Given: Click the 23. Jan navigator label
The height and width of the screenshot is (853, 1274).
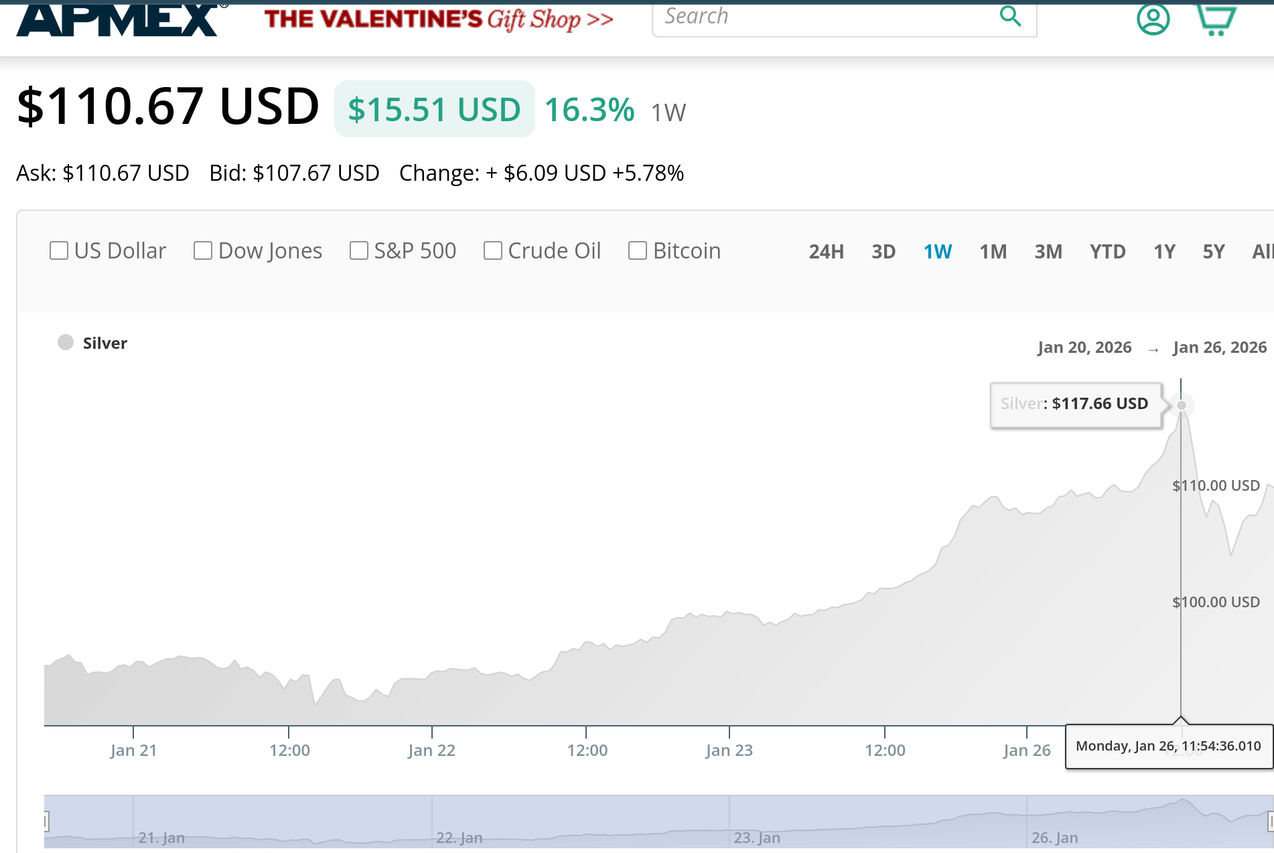Looking at the screenshot, I should (757, 838).
